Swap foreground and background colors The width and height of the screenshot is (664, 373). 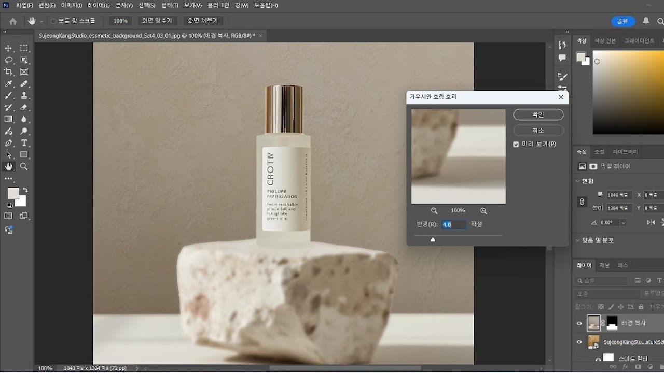point(25,190)
